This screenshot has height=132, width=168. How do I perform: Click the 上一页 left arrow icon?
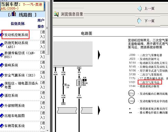coord(139,9)
